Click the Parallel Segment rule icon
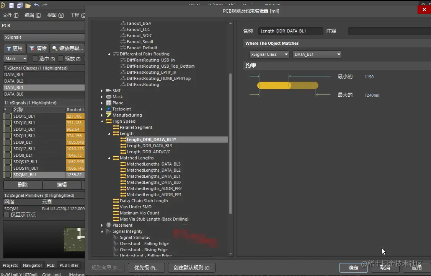Screen dimensions: 431x276 tap(116, 127)
